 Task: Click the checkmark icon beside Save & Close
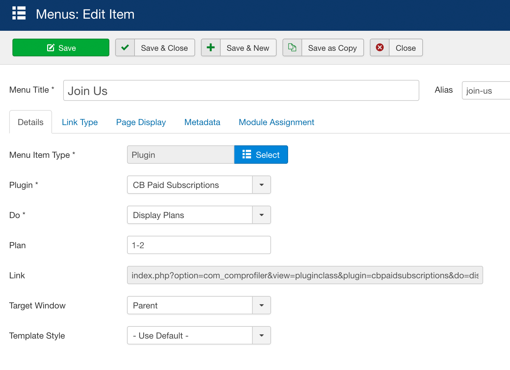(125, 47)
